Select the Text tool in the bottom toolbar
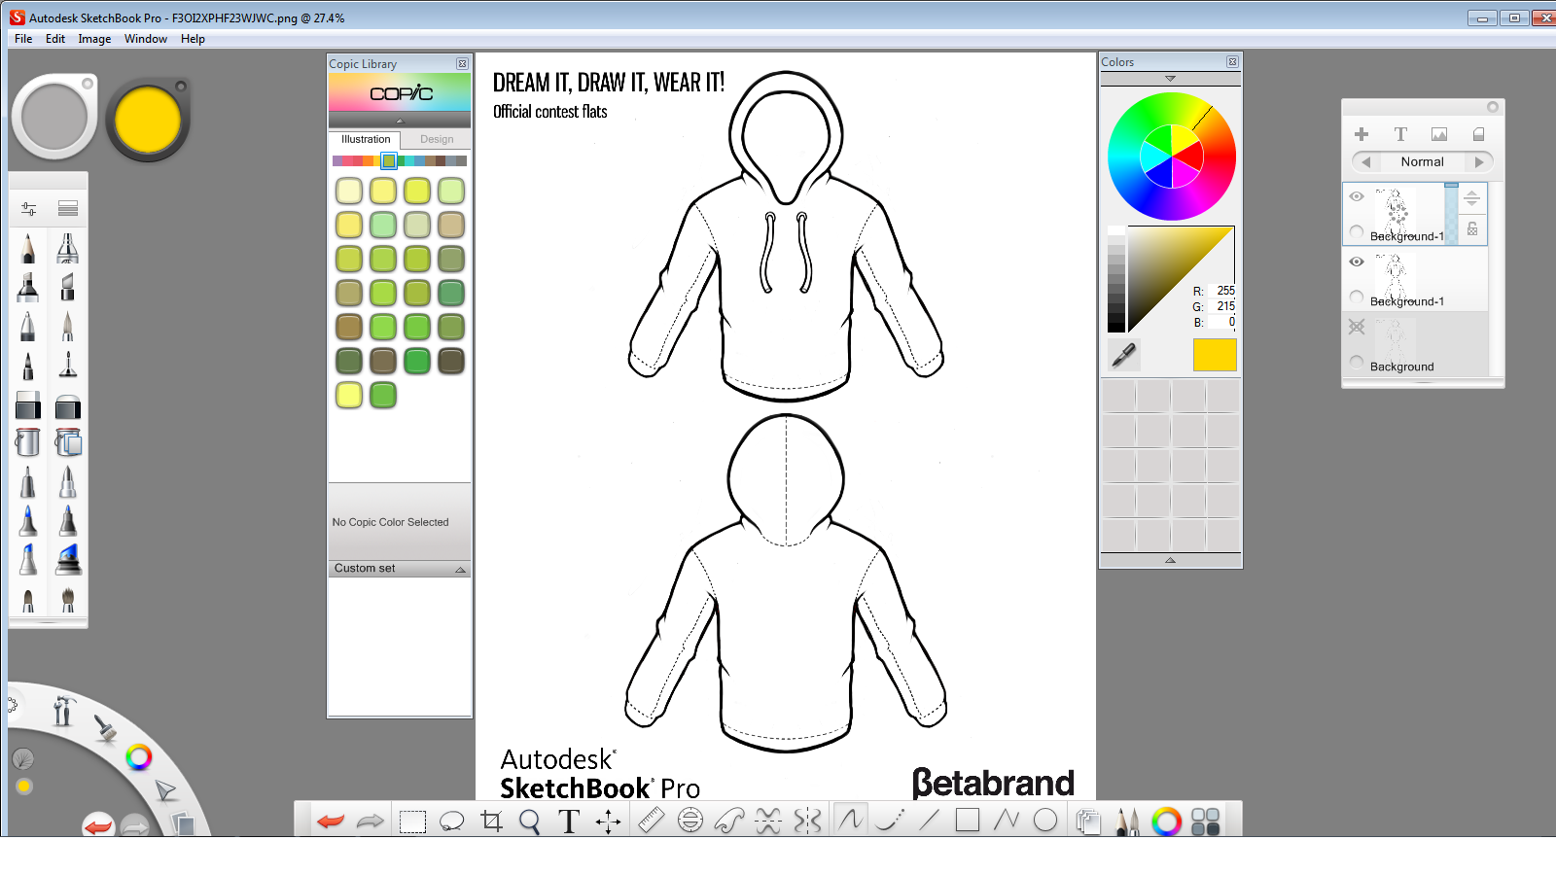 (x=569, y=822)
